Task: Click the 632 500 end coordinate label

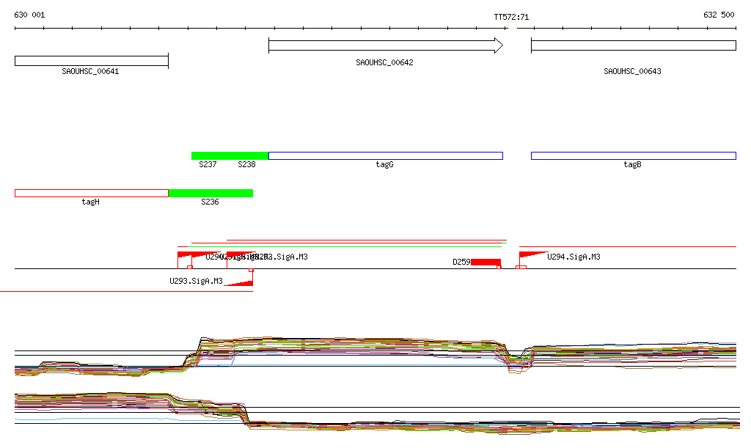Action: [x=719, y=15]
